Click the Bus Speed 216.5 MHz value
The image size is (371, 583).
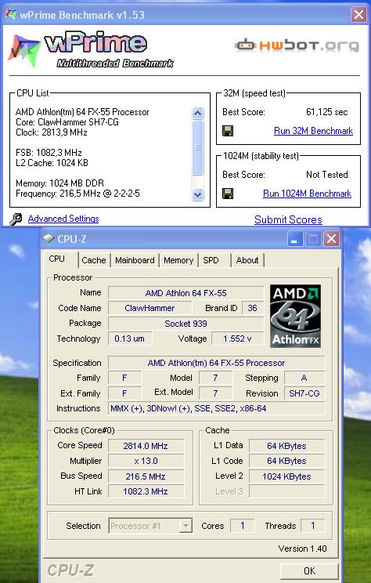tap(146, 476)
